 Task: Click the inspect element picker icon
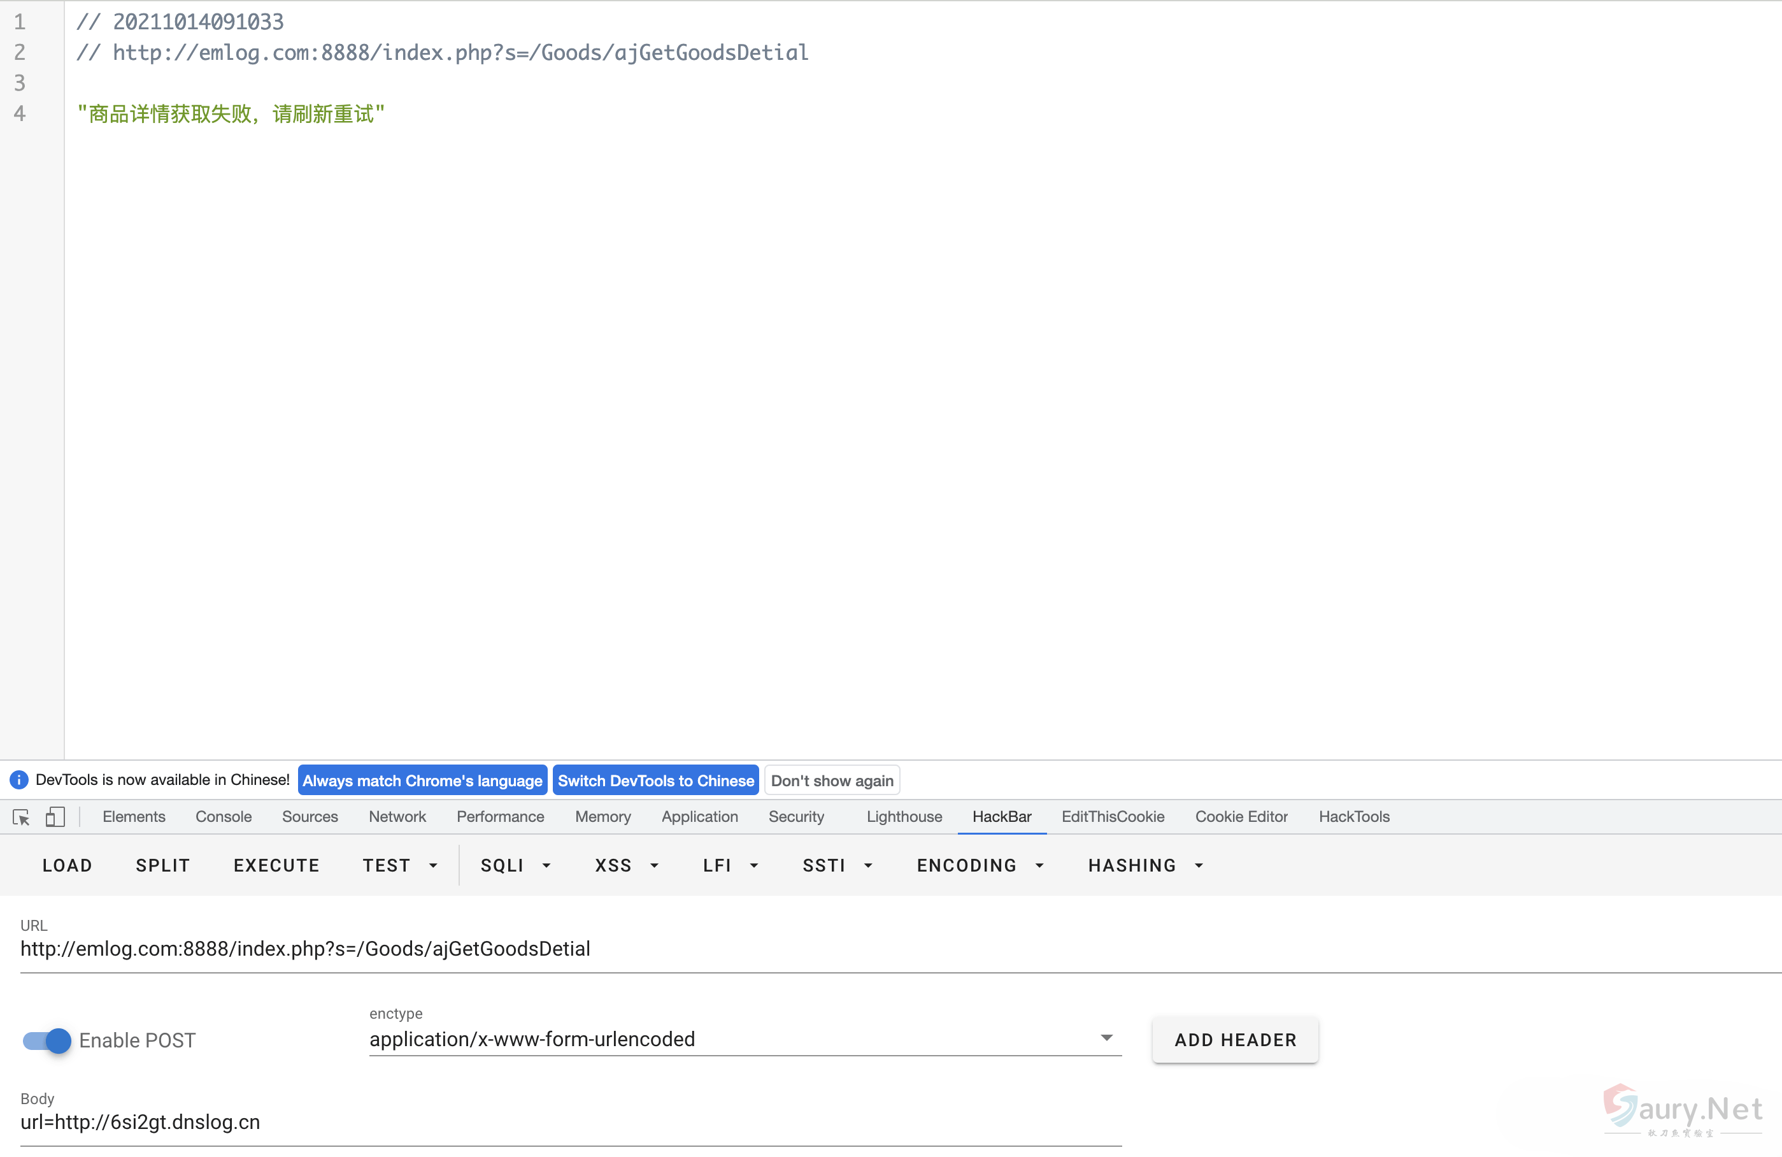point(21,817)
